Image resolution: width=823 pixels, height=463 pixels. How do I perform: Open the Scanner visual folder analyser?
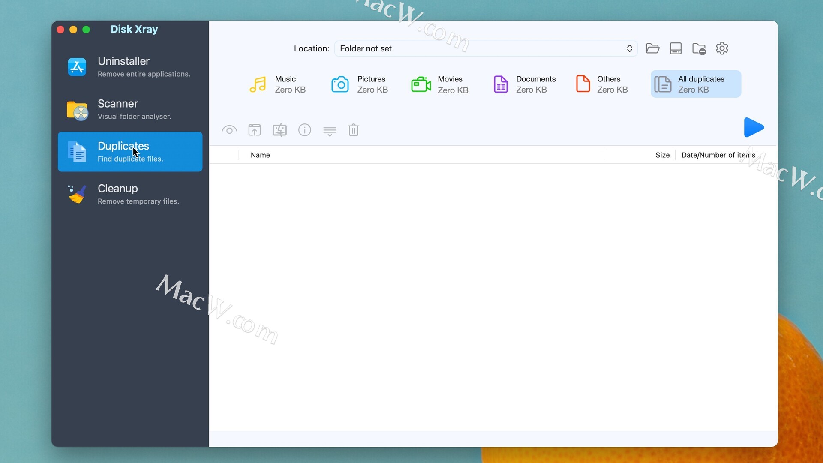(x=130, y=109)
